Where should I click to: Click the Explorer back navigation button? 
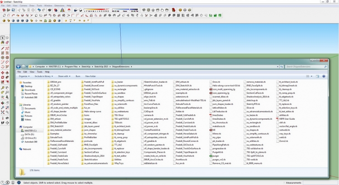click(19, 66)
